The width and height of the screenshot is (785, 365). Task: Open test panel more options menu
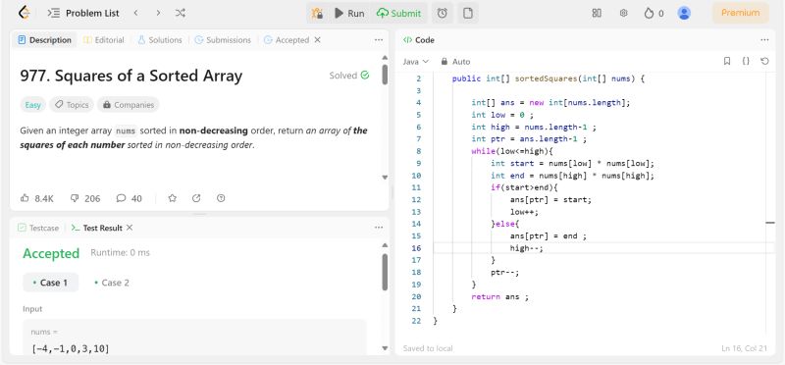(379, 228)
